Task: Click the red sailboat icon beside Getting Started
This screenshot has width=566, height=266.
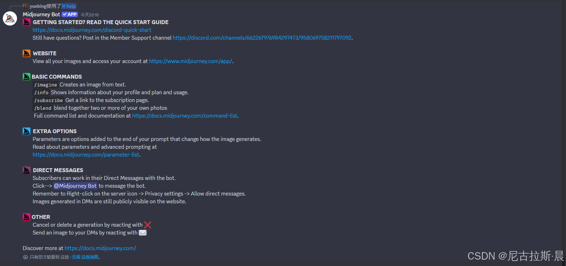Action: [x=27, y=22]
